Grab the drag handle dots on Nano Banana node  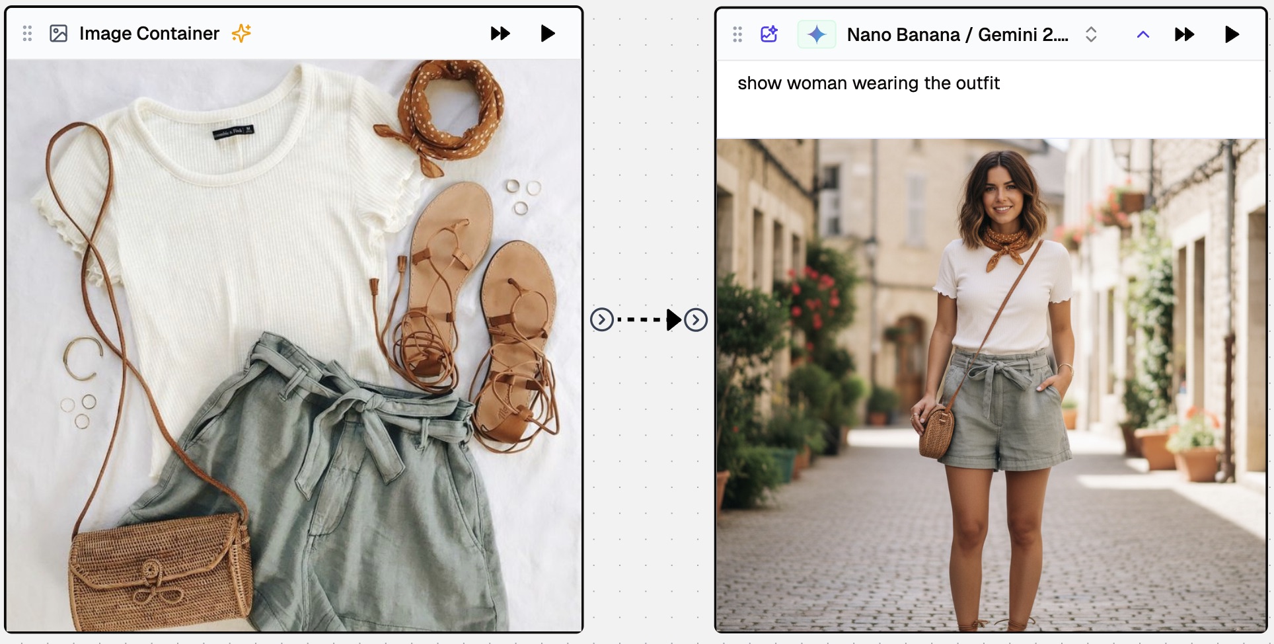pos(737,34)
